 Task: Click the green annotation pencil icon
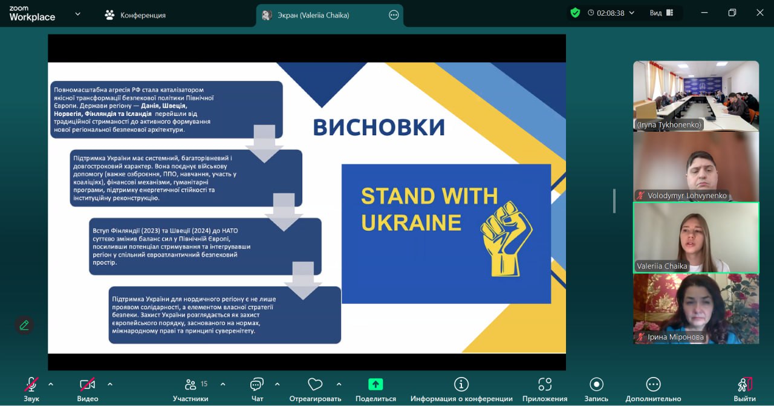[24, 325]
